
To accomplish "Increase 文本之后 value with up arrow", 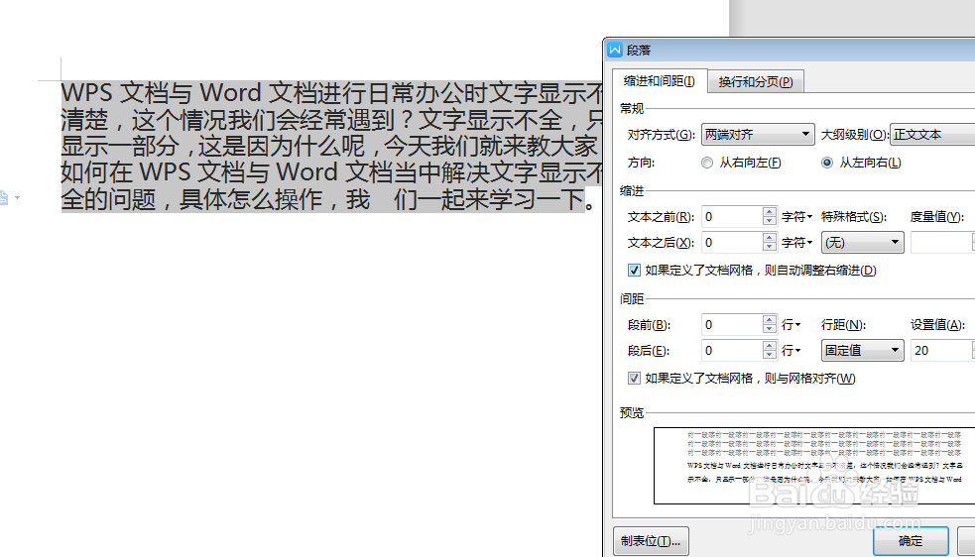I will (x=769, y=238).
